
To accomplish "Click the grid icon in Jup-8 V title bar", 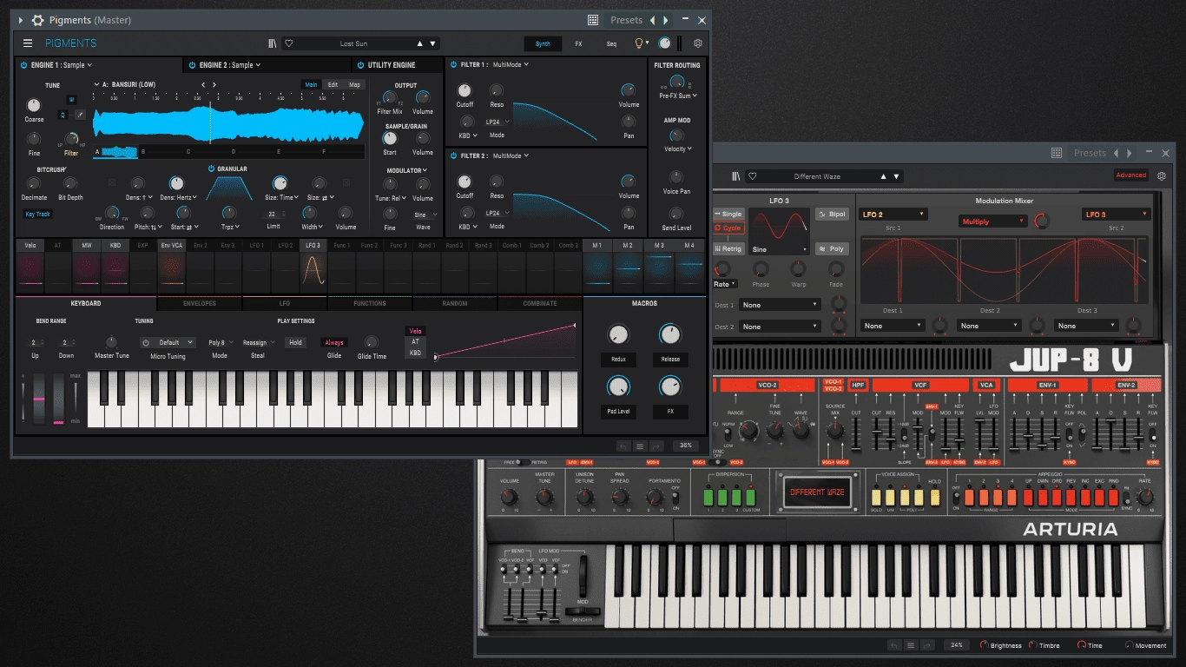I will tap(1057, 153).
